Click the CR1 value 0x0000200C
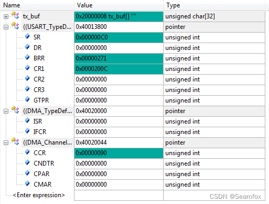 [119, 69]
